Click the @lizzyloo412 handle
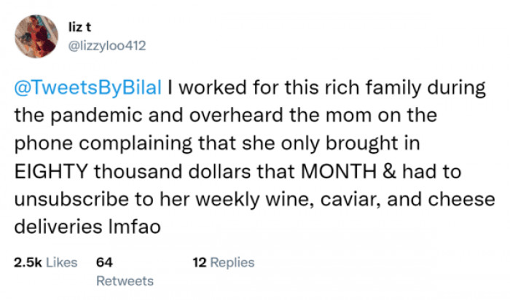The height and width of the screenshot is (300, 510). [111, 46]
